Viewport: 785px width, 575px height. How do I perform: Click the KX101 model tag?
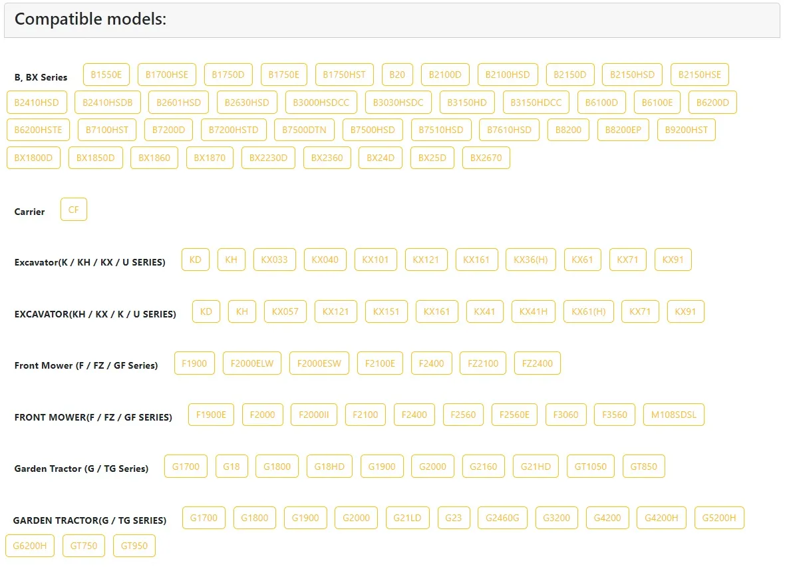tap(375, 260)
